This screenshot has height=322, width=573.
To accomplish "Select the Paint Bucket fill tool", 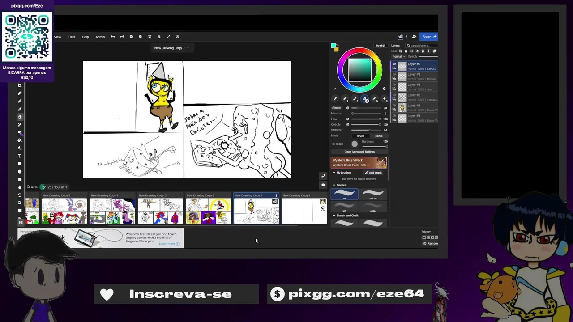I will (x=20, y=140).
